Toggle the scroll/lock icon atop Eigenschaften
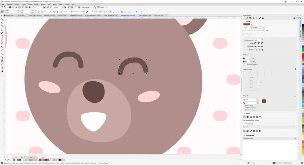 coord(294,18)
